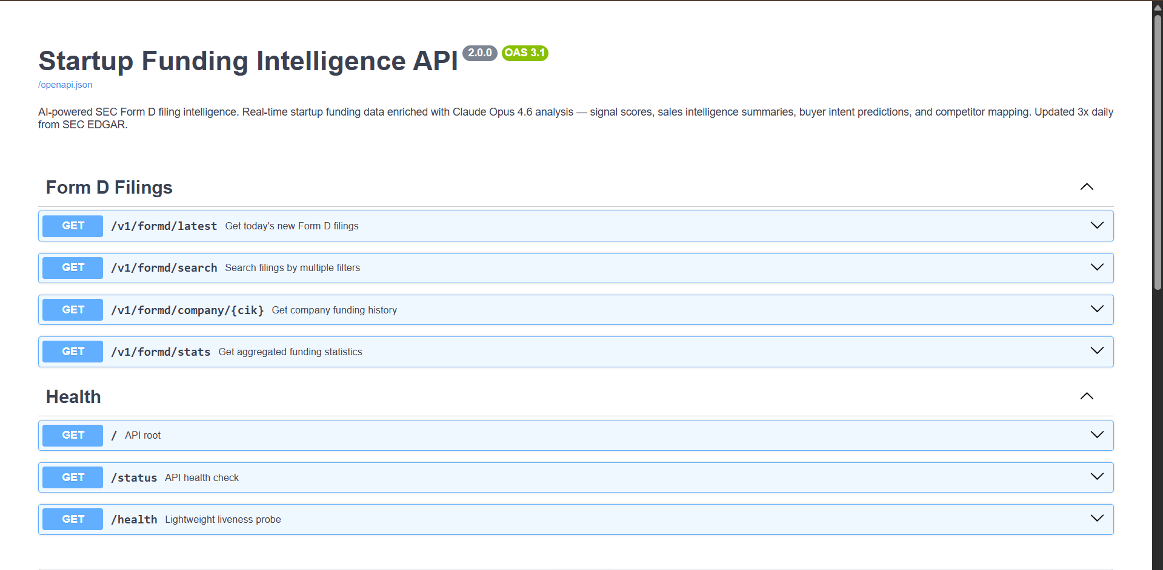Click the Form D Filings heading
Viewport: 1163px width, 570px height.
[x=109, y=188]
